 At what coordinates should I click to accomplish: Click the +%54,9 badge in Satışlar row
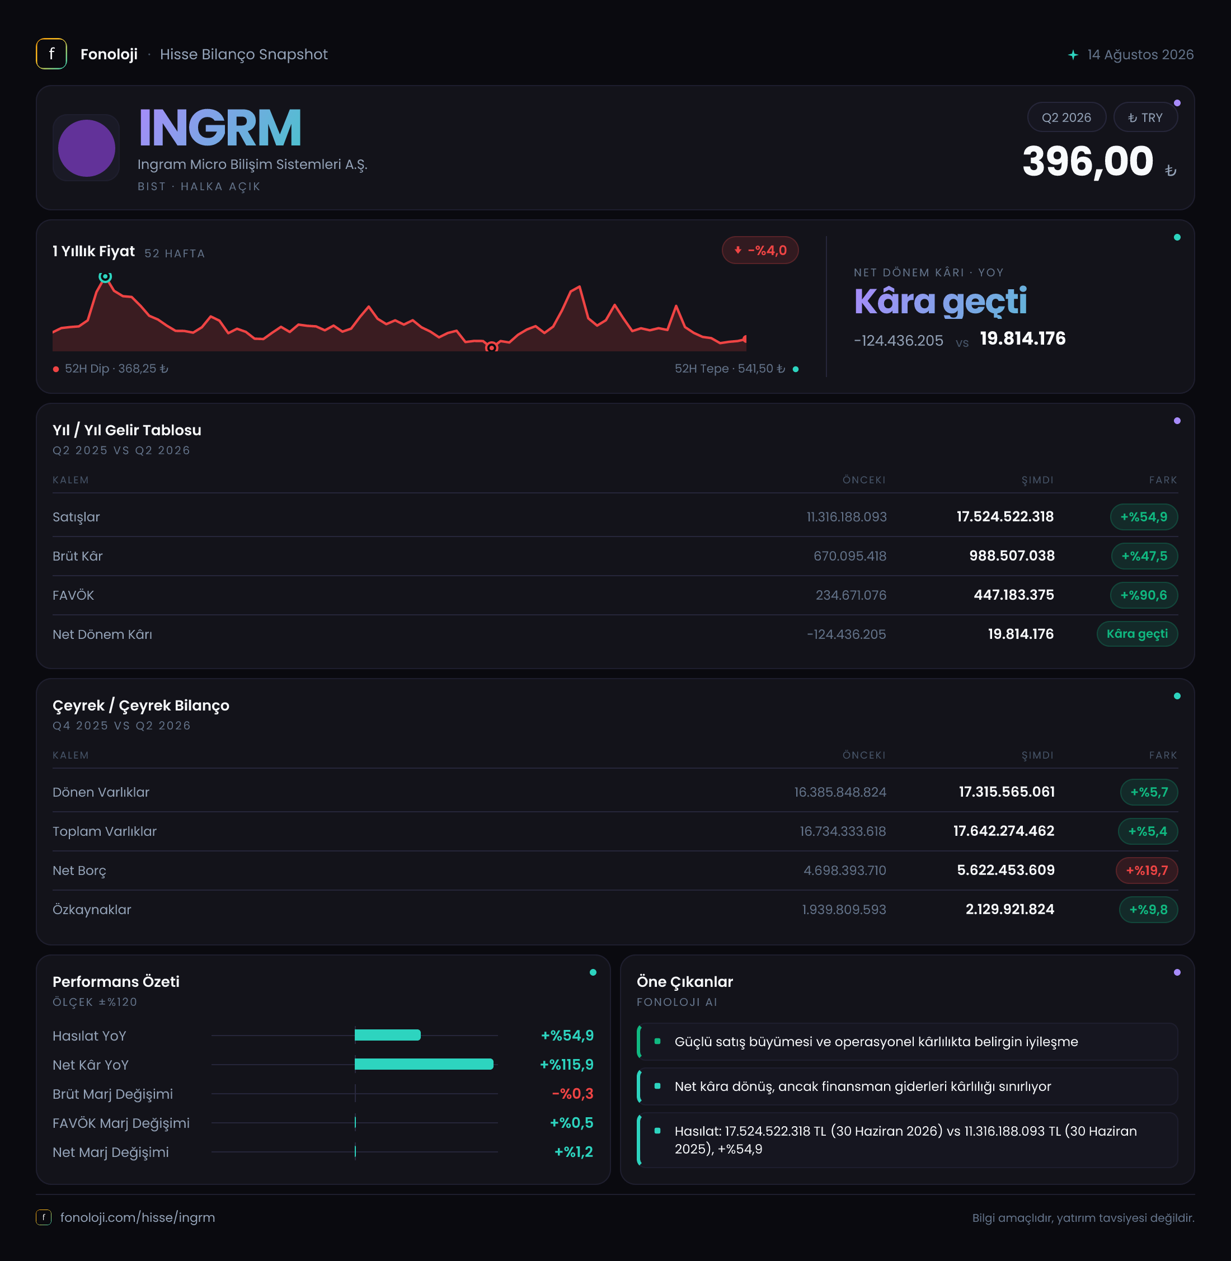pos(1144,517)
